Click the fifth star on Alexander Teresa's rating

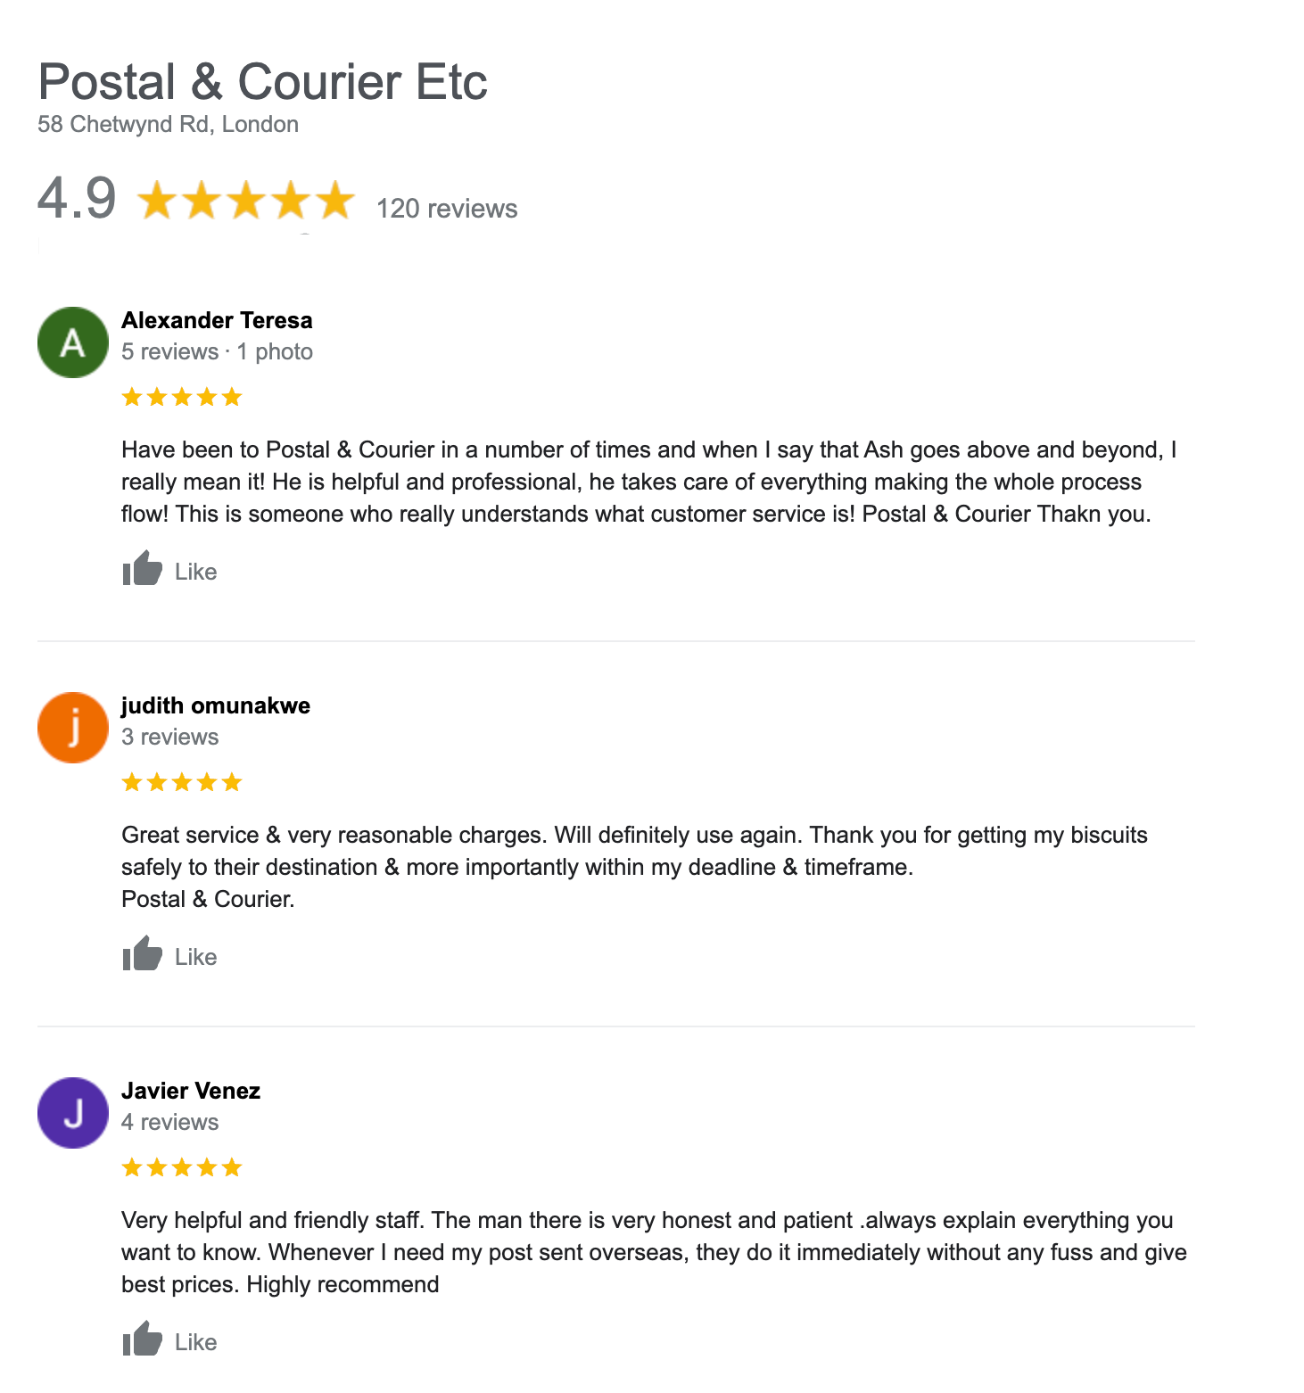pos(230,396)
